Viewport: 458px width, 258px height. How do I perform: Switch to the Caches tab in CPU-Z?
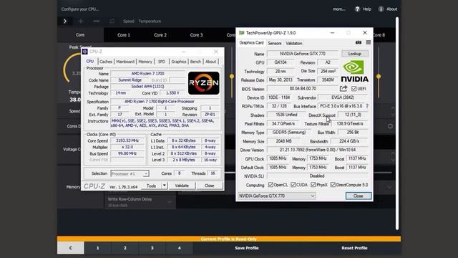click(106, 62)
